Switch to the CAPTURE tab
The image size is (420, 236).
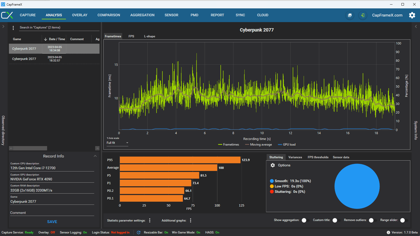pyautogui.click(x=28, y=15)
